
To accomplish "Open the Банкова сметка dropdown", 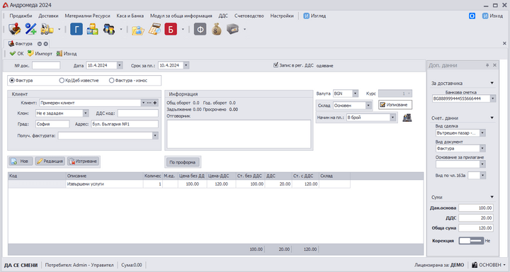I will [493, 98].
